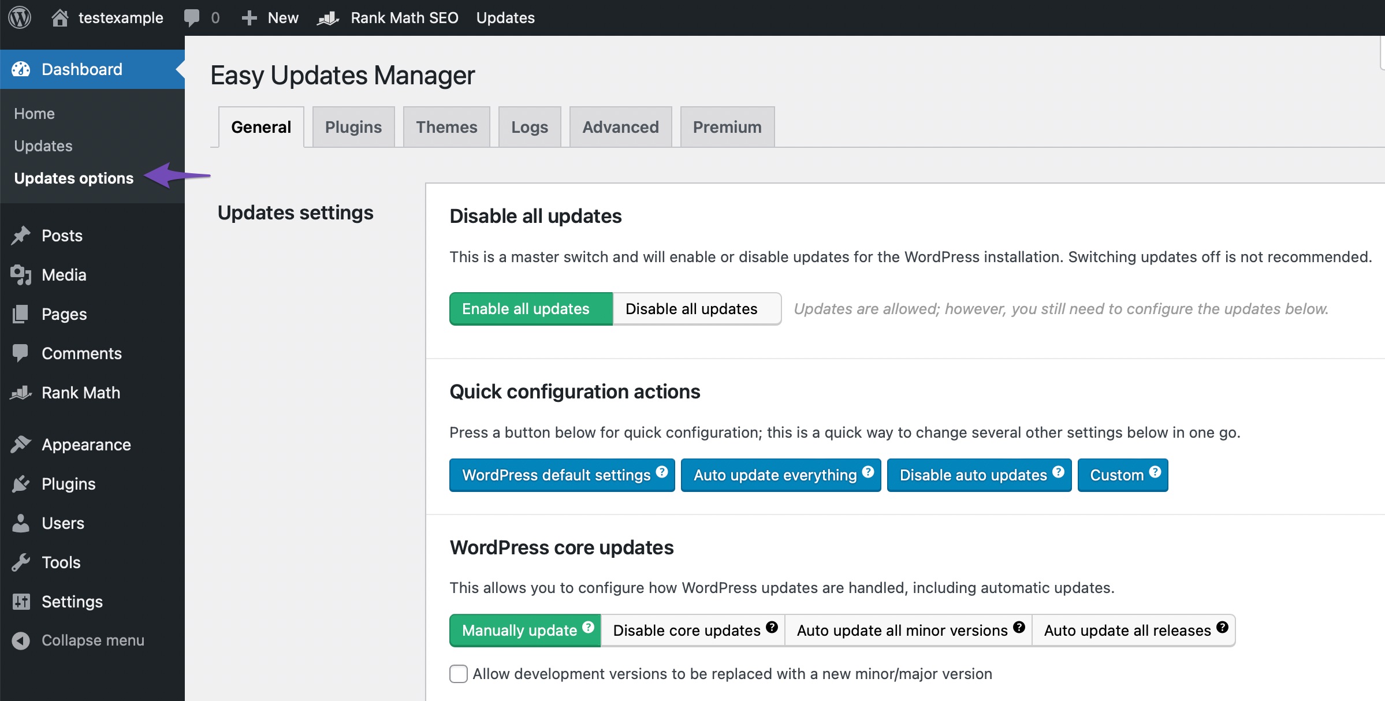Click help icon next to Disable core updates
This screenshot has height=701, width=1385.
tap(772, 627)
